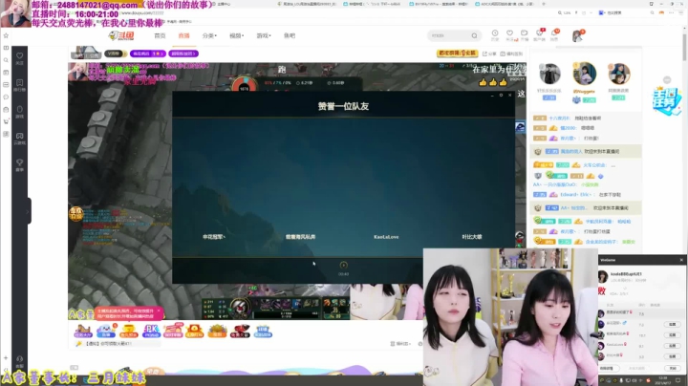Collapse the 主播任务 floating banner
Screen dimensions: 688x386
tap(667, 80)
